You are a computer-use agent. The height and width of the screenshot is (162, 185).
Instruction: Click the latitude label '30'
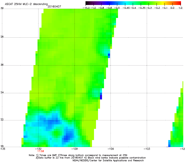point(2,8)
